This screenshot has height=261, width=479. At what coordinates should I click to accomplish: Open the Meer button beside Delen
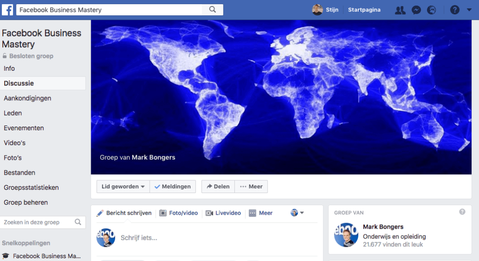251,186
